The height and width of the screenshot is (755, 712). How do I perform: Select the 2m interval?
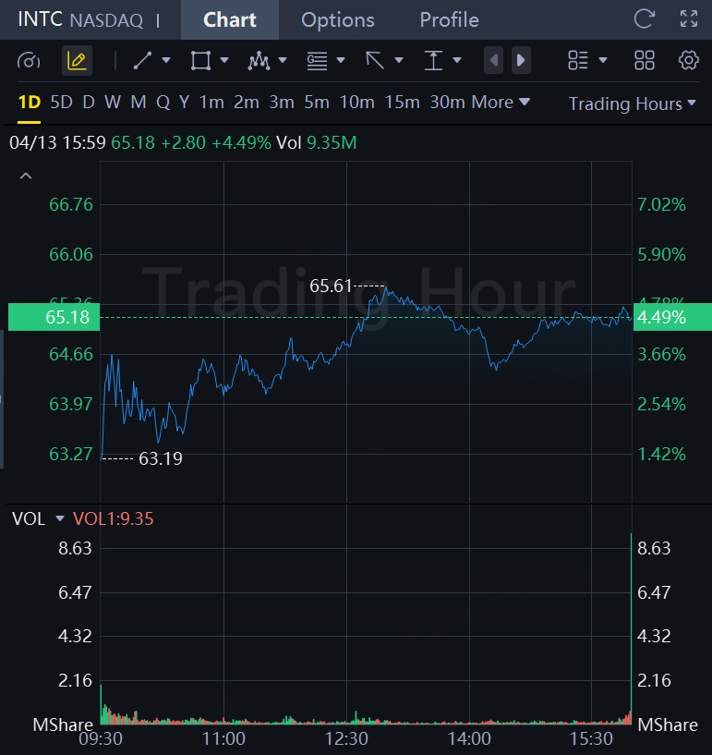tap(247, 103)
